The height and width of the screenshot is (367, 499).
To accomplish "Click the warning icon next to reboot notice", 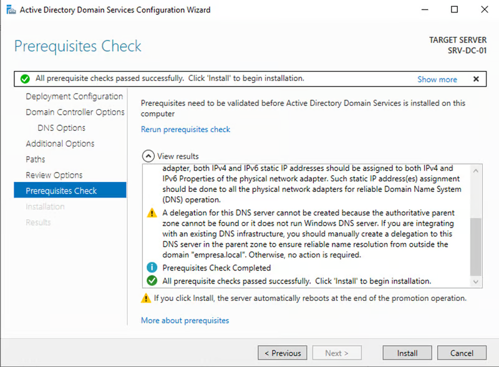I will pyautogui.click(x=146, y=298).
